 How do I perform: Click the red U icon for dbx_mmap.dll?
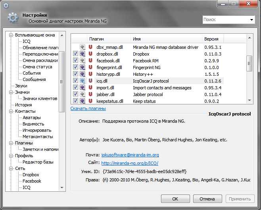90,47
